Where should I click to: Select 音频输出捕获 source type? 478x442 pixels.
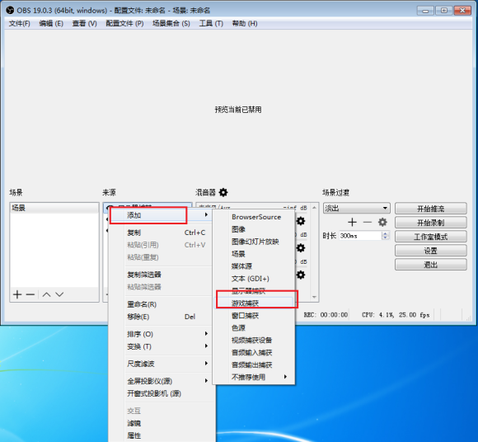coord(254,365)
